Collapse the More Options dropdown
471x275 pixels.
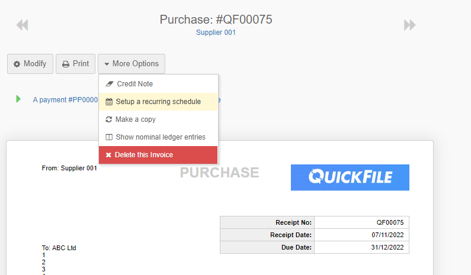pyautogui.click(x=132, y=64)
